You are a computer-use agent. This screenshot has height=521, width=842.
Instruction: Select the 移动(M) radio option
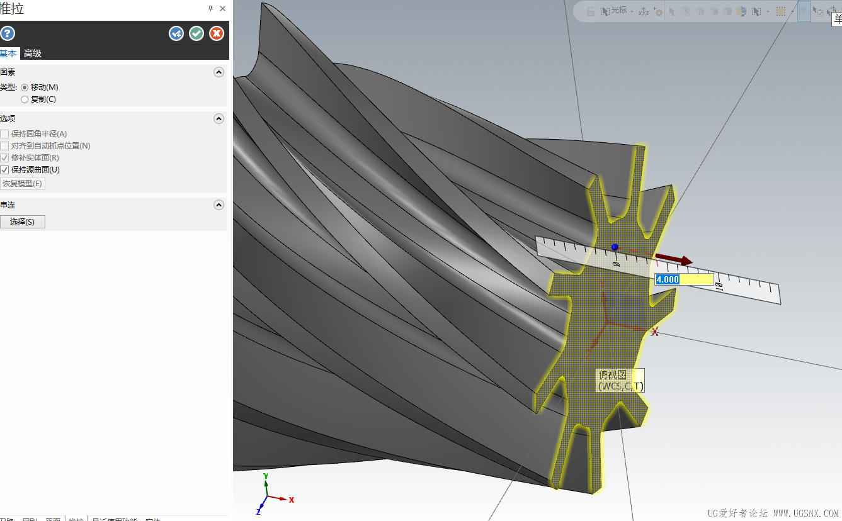[25, 87]
